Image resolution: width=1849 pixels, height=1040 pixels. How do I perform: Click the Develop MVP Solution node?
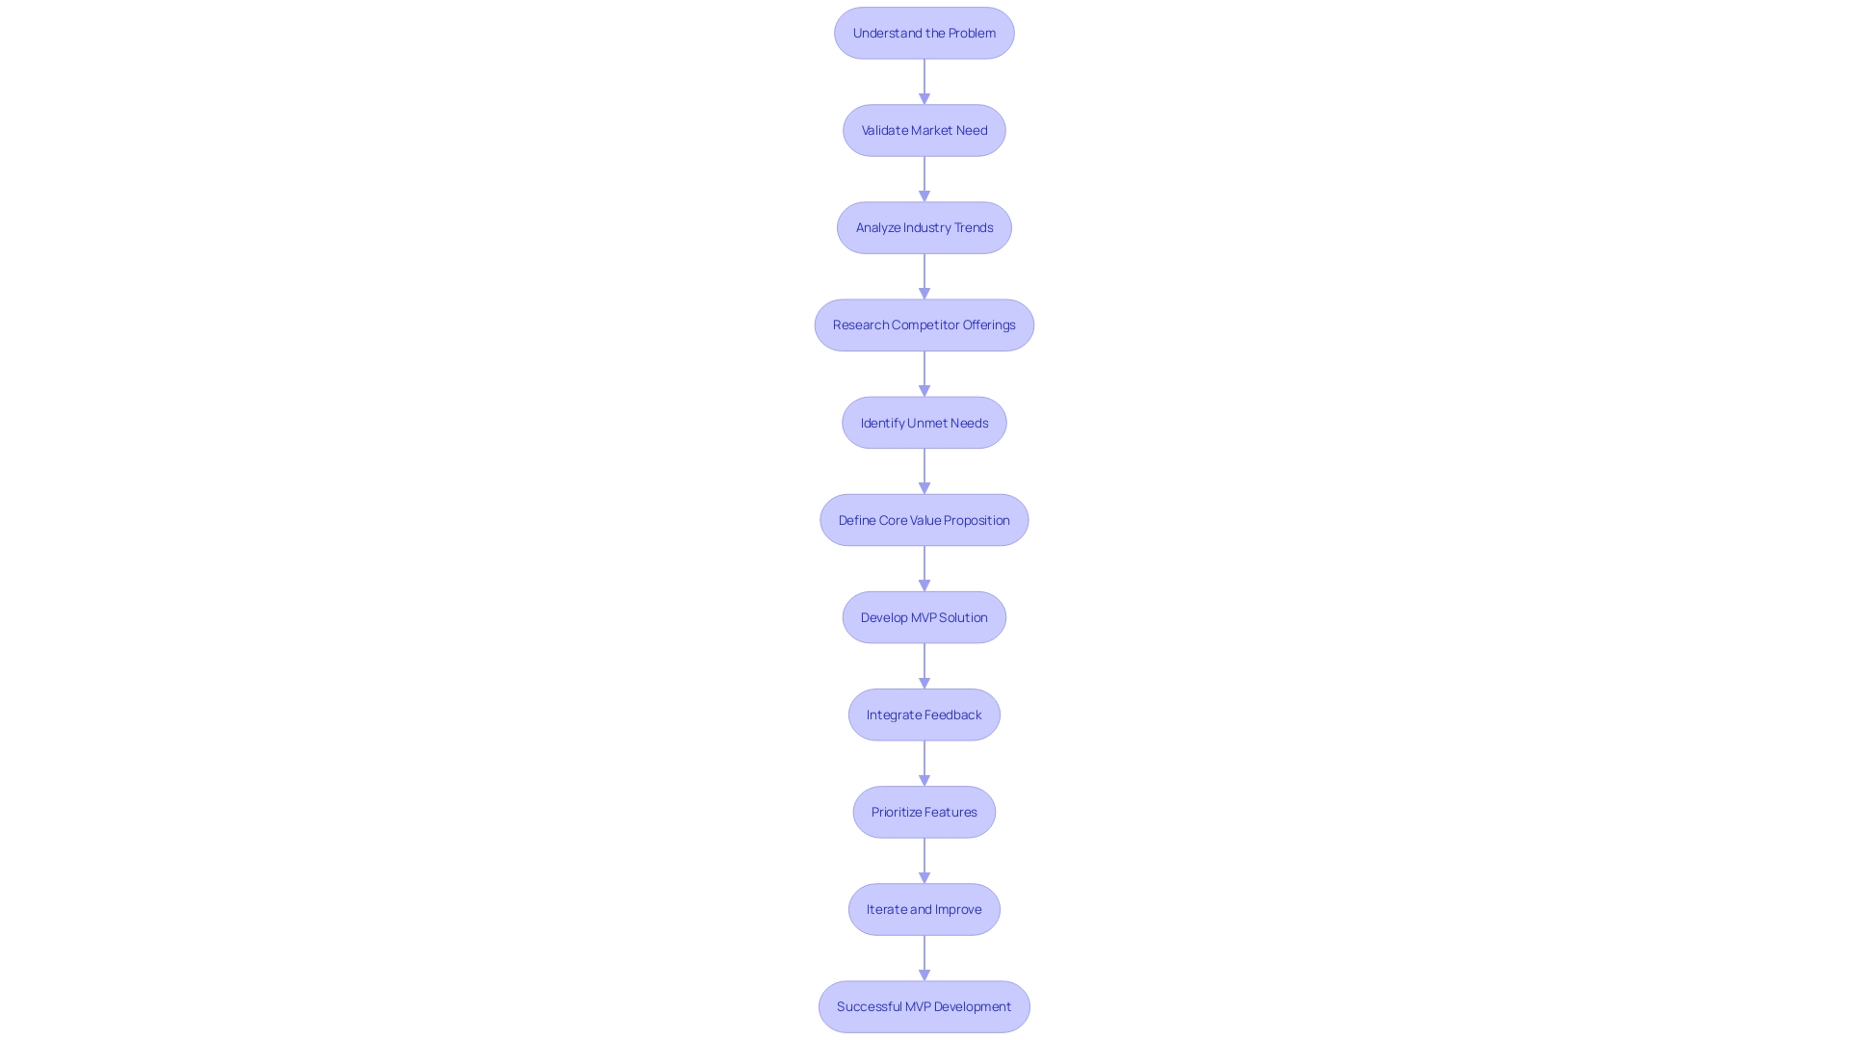click(x=924, y=616)
